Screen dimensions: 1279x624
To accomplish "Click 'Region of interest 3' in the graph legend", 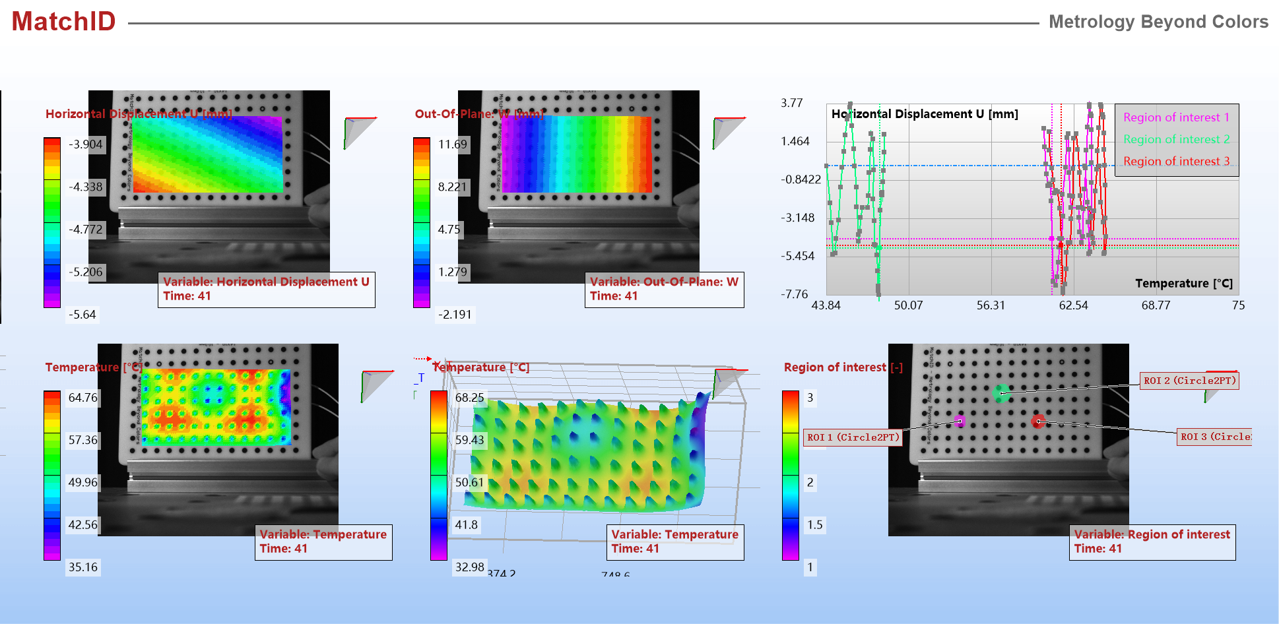I will [1176, 162].
